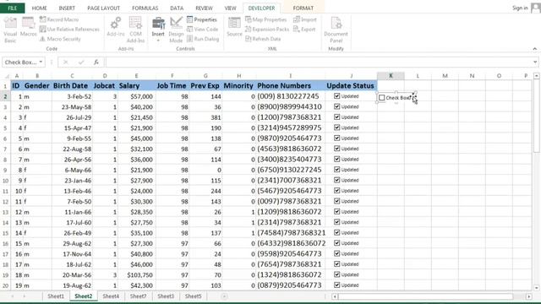This screenshot has height=304, width=541.
Task: Toggle Design Mode
Action: tap(176, 30)
